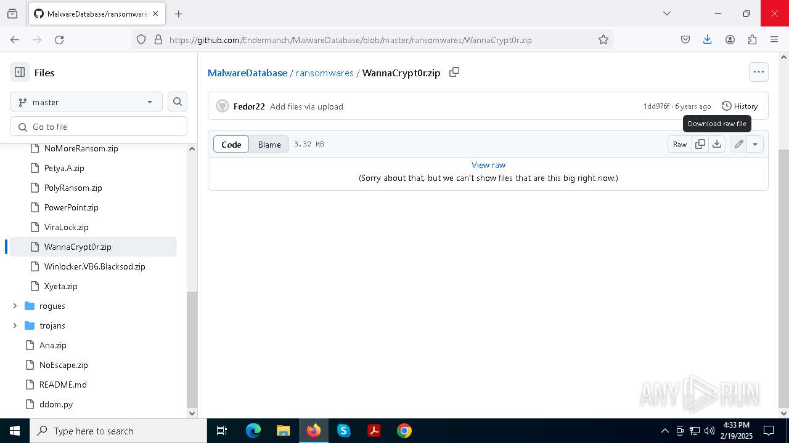789x443 pixels.
Task: Click the file tree search icon button
Action: tap(178, 102)
